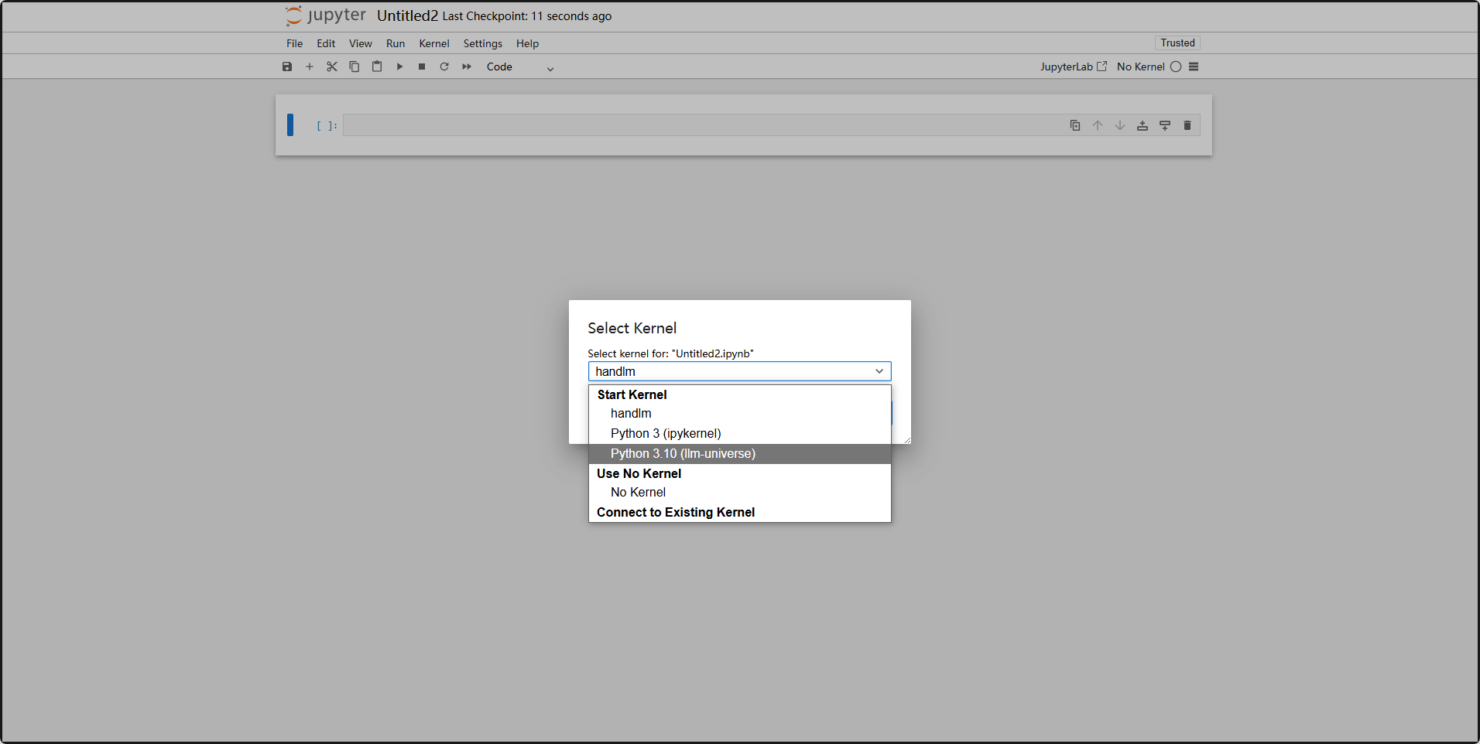This screenshot has width=1480, height=744.
Task: Open the Code cell type dropdown
Action: 519,67
